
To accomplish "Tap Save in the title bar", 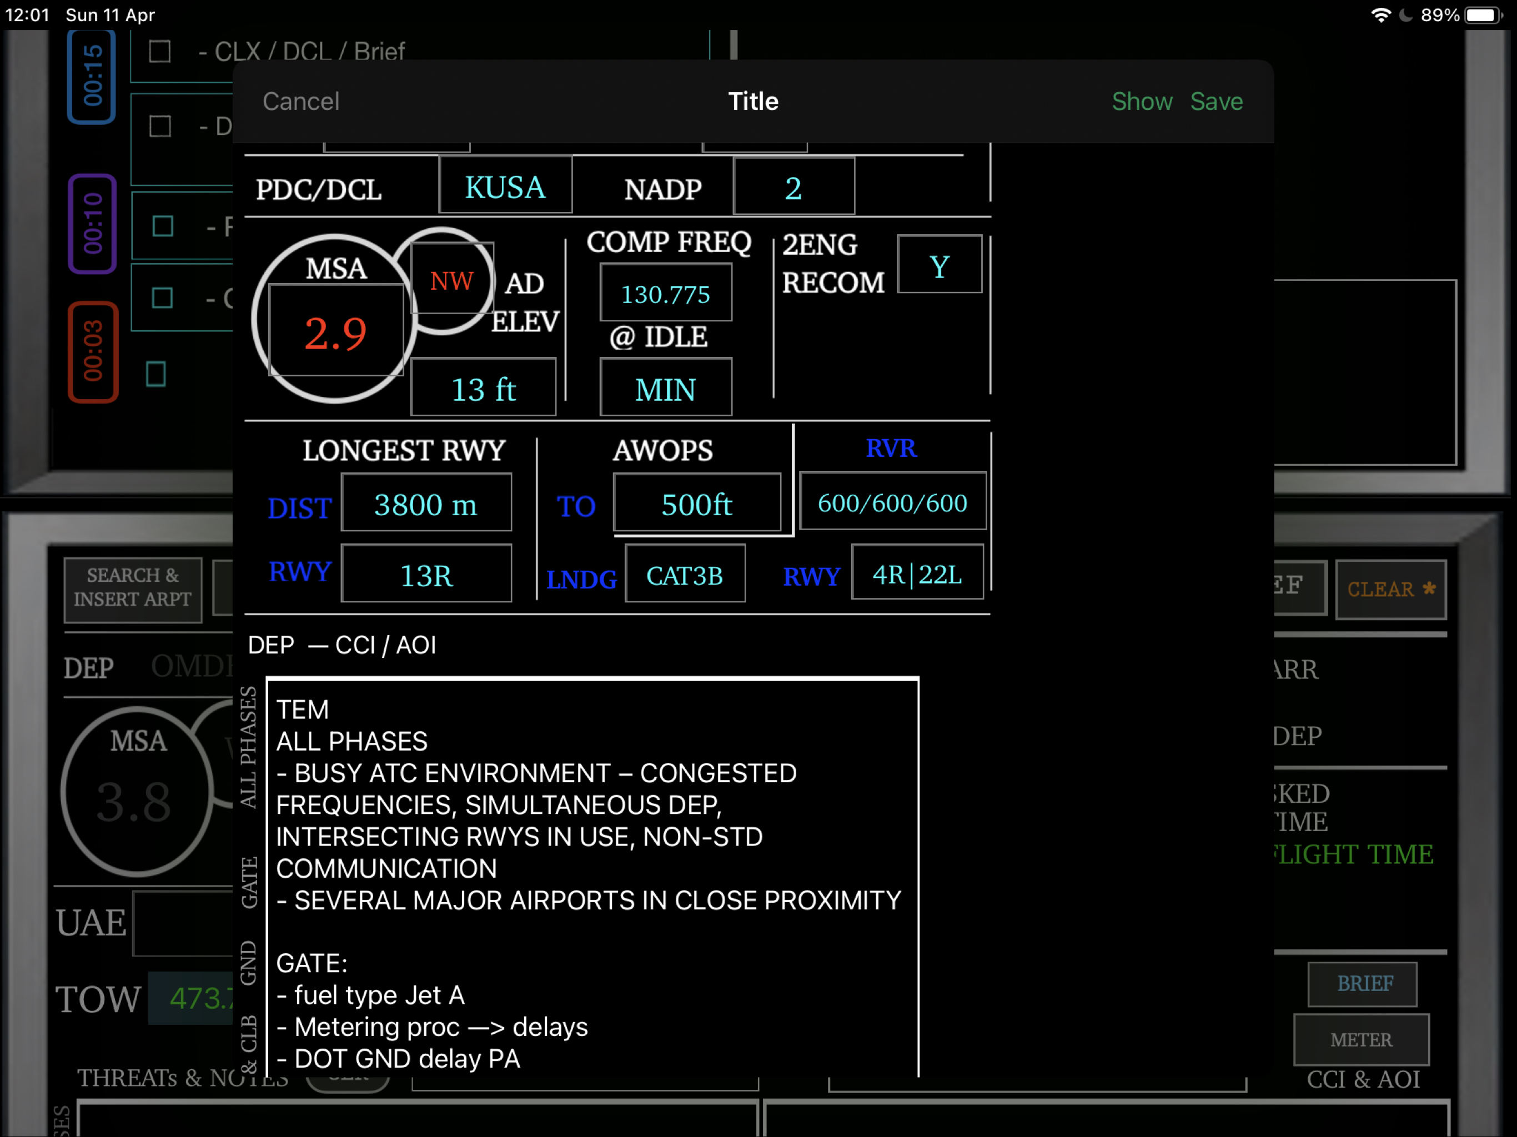I will coord(1216,102).
